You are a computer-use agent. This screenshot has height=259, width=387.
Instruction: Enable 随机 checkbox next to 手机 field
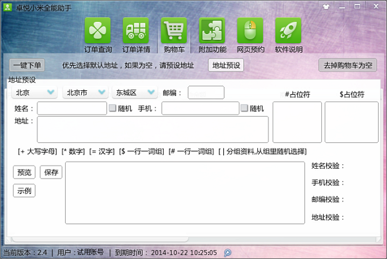(244, 108)
